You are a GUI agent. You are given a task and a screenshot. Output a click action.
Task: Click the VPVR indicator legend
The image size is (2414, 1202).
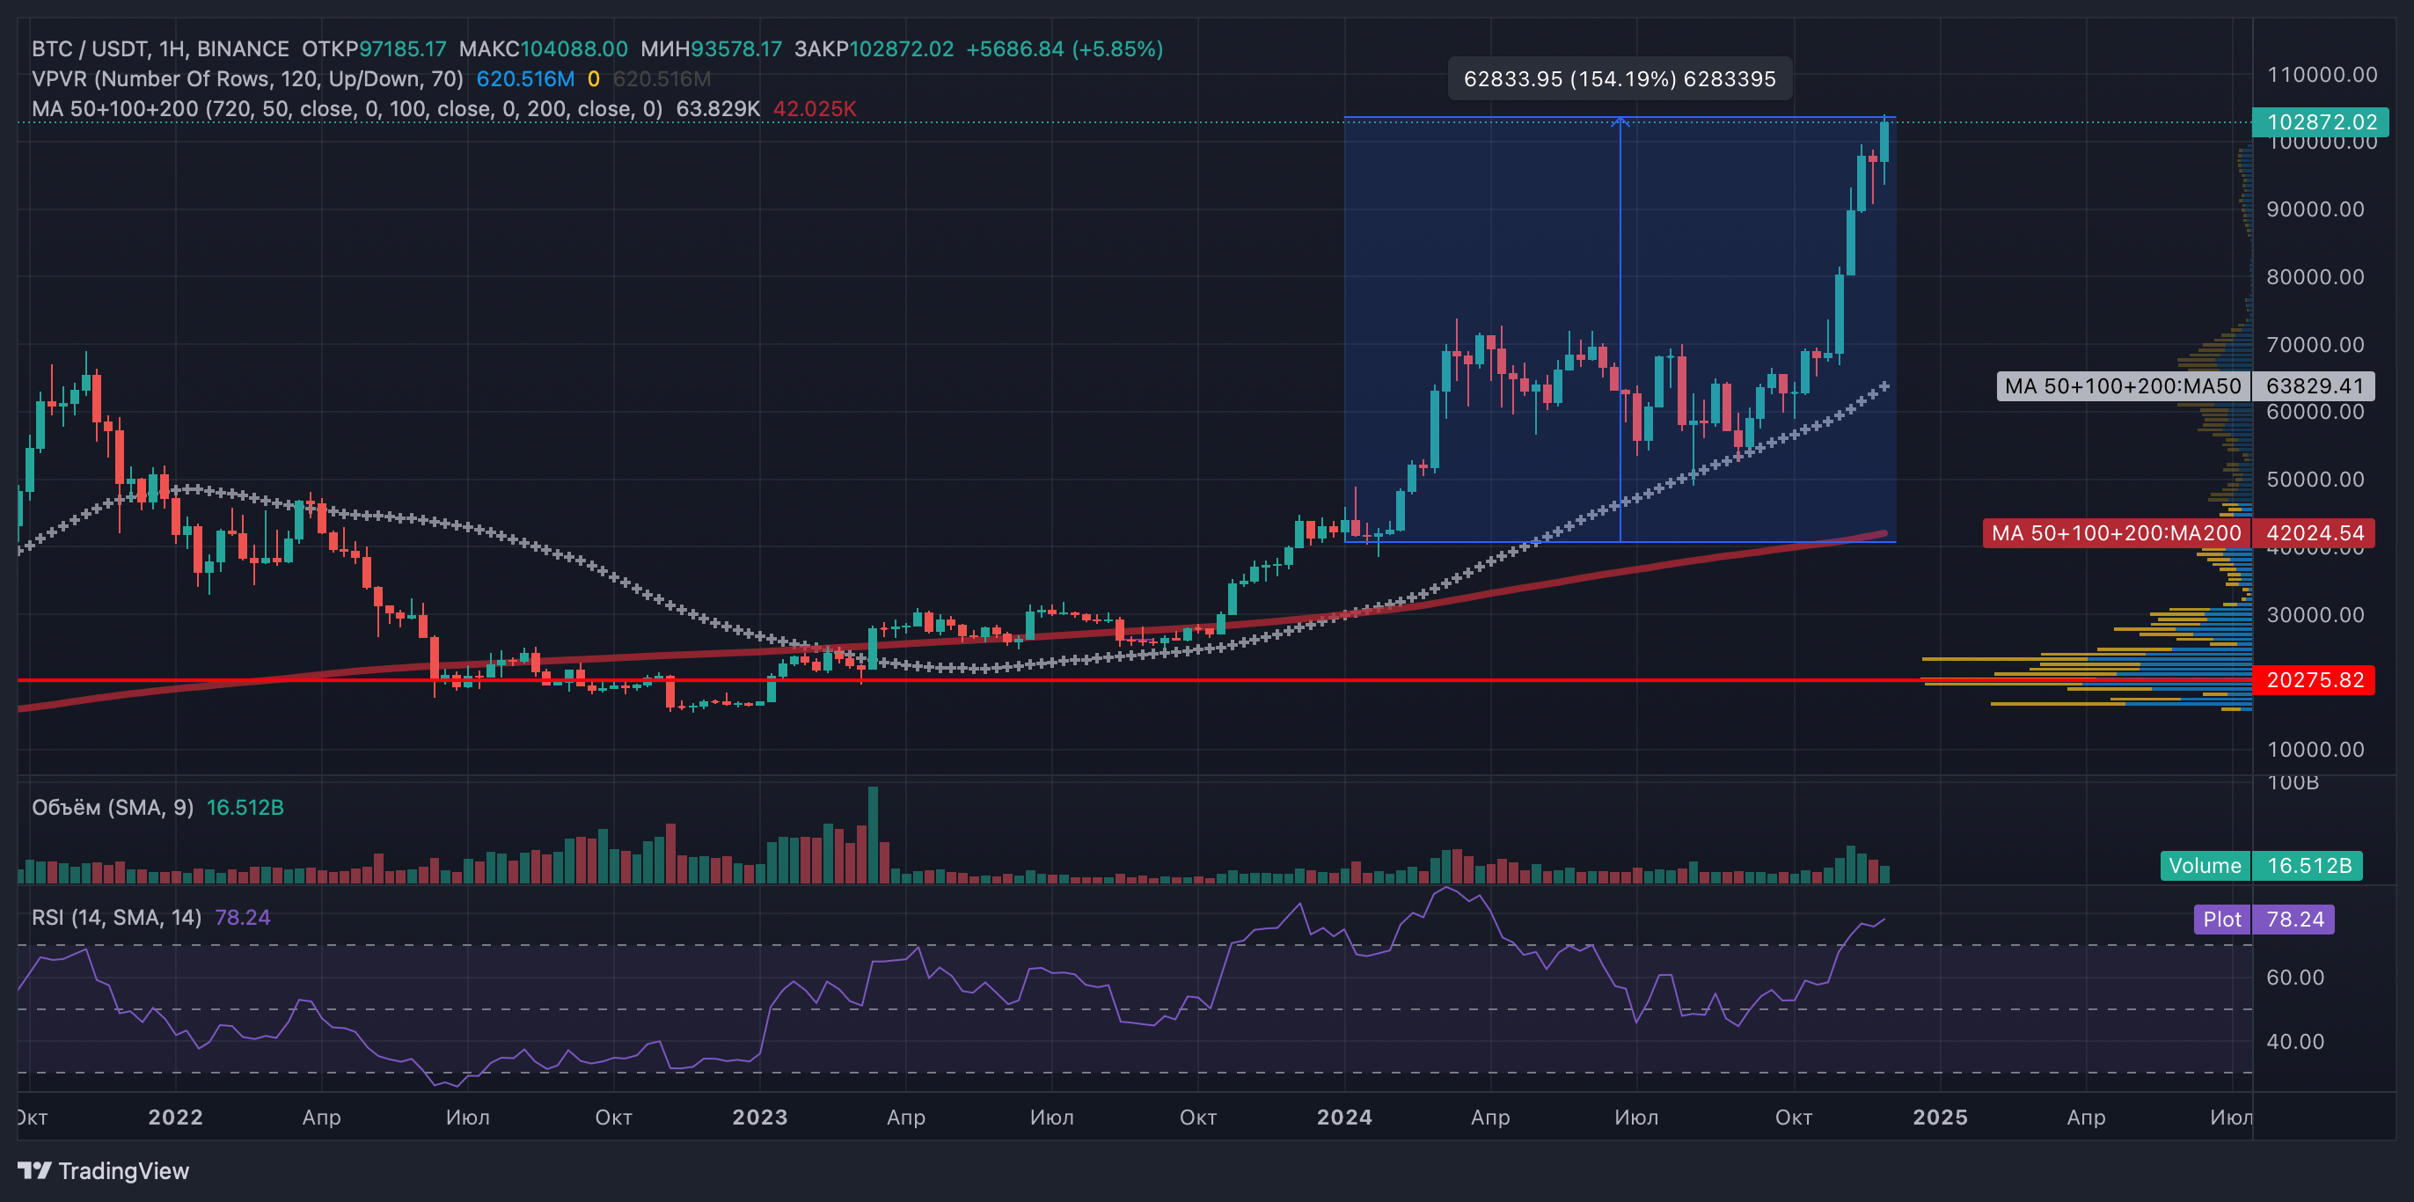pos(247,79)
